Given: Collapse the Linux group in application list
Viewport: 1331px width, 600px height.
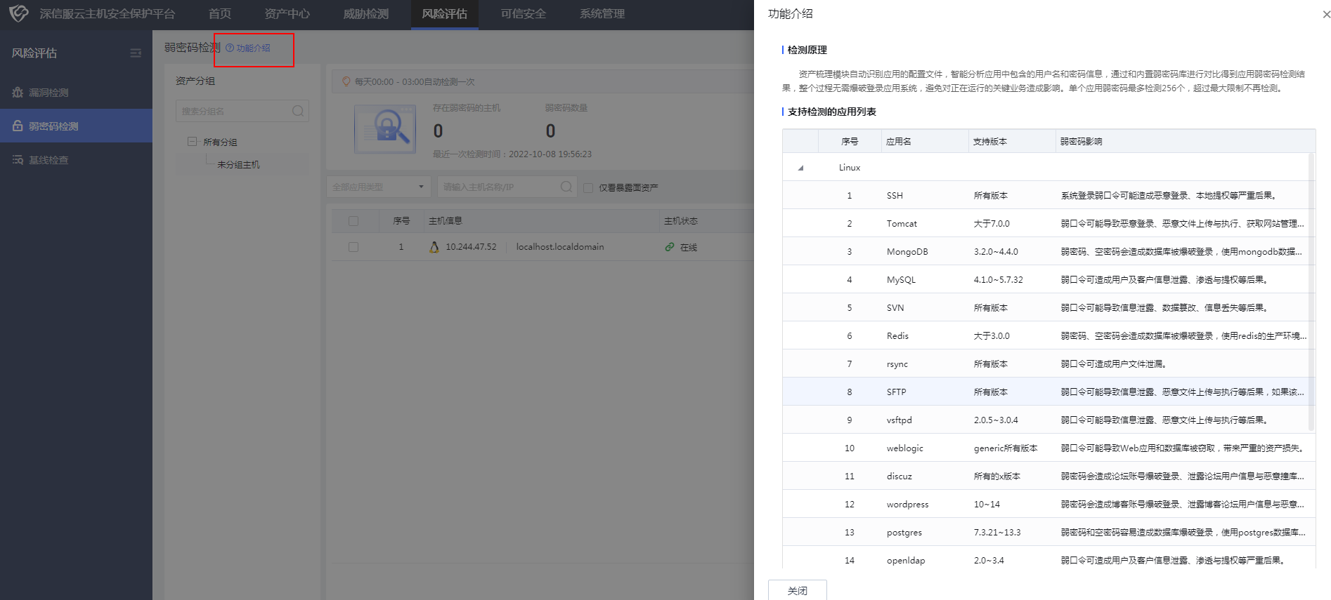Looking at the screenshot, I should [x=800, y=168].
